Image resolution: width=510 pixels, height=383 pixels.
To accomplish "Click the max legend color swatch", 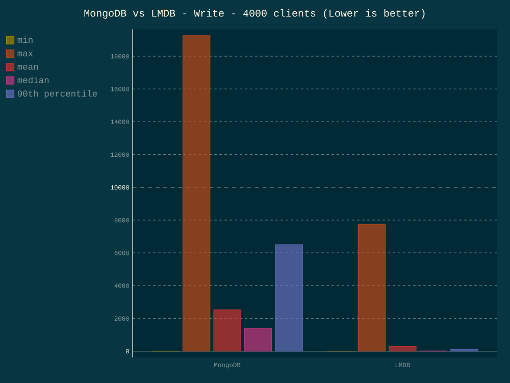I will point(10,54).
